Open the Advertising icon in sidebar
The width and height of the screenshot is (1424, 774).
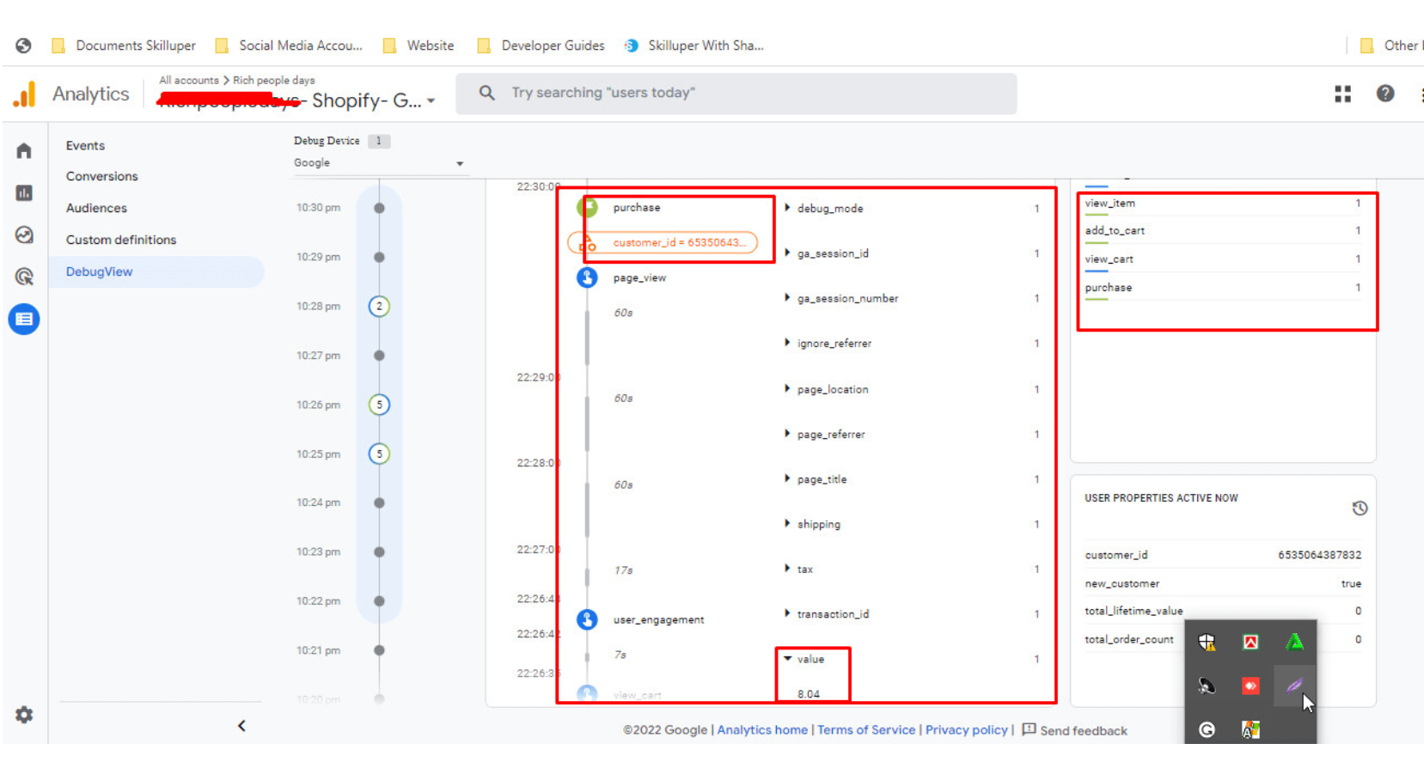click(24, 277)
